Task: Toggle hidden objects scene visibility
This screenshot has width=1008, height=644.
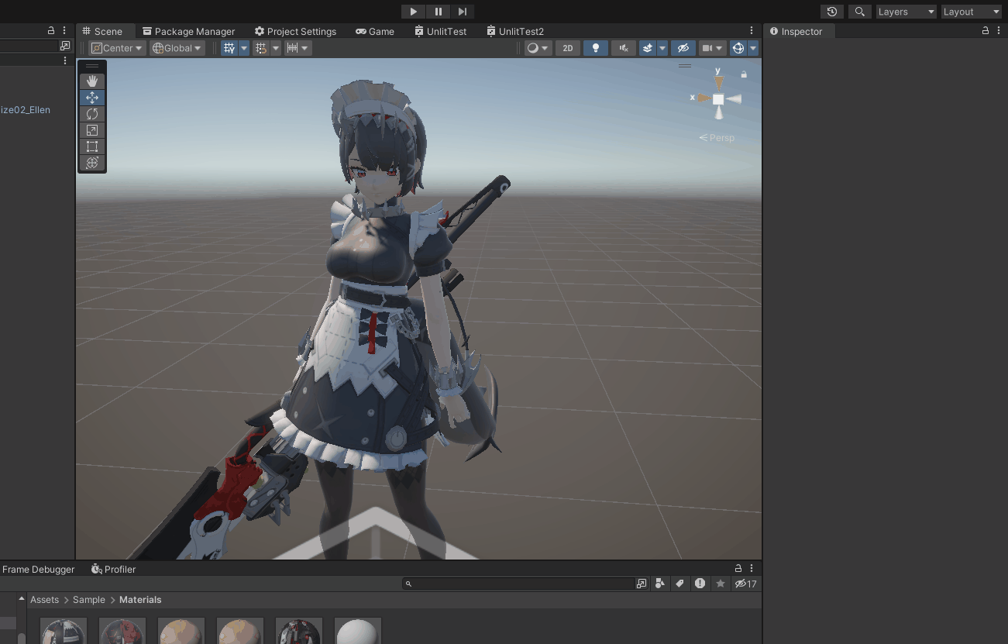Action: [x=683, y=48]
